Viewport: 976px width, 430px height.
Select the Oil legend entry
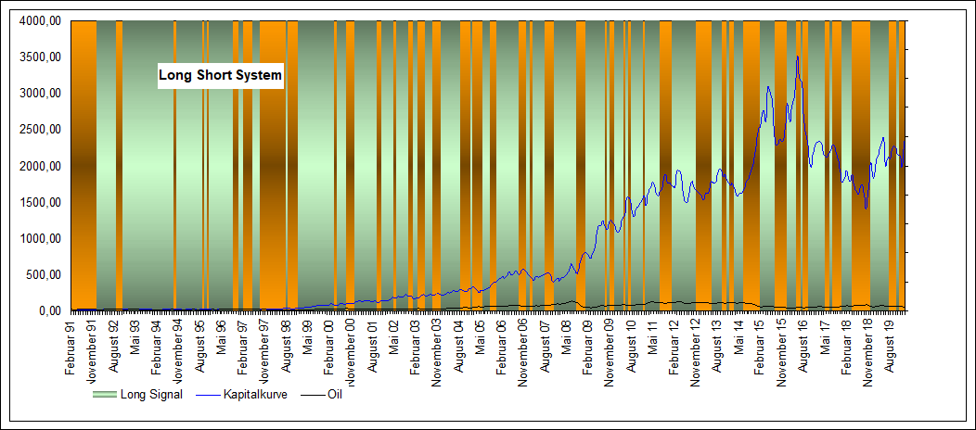click(321, 395)
